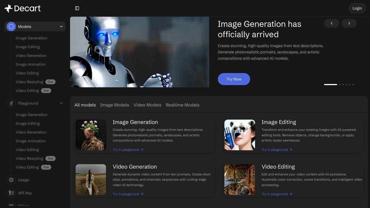
Task: Click the Decart logo icon
Action: (x=9, y=8)
